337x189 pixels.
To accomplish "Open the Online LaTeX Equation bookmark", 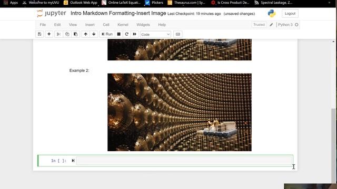I will click(x=121, y=3).
